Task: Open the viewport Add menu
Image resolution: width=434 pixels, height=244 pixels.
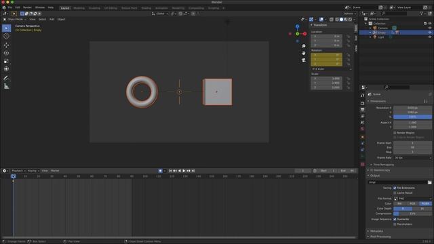Action: coord(52,20)
